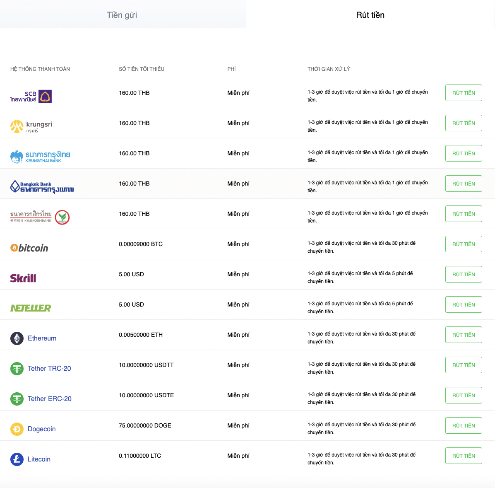Viewport: 495px width, 488px height.
Task: Open the Krungthai Bank logo
Action: (x=40, y=157)
